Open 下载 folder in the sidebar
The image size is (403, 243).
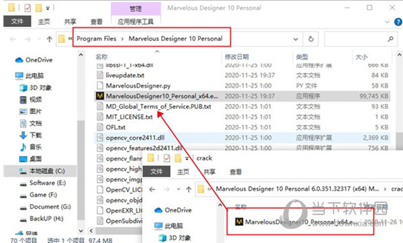pyautogui.click(x=31, y=135)
